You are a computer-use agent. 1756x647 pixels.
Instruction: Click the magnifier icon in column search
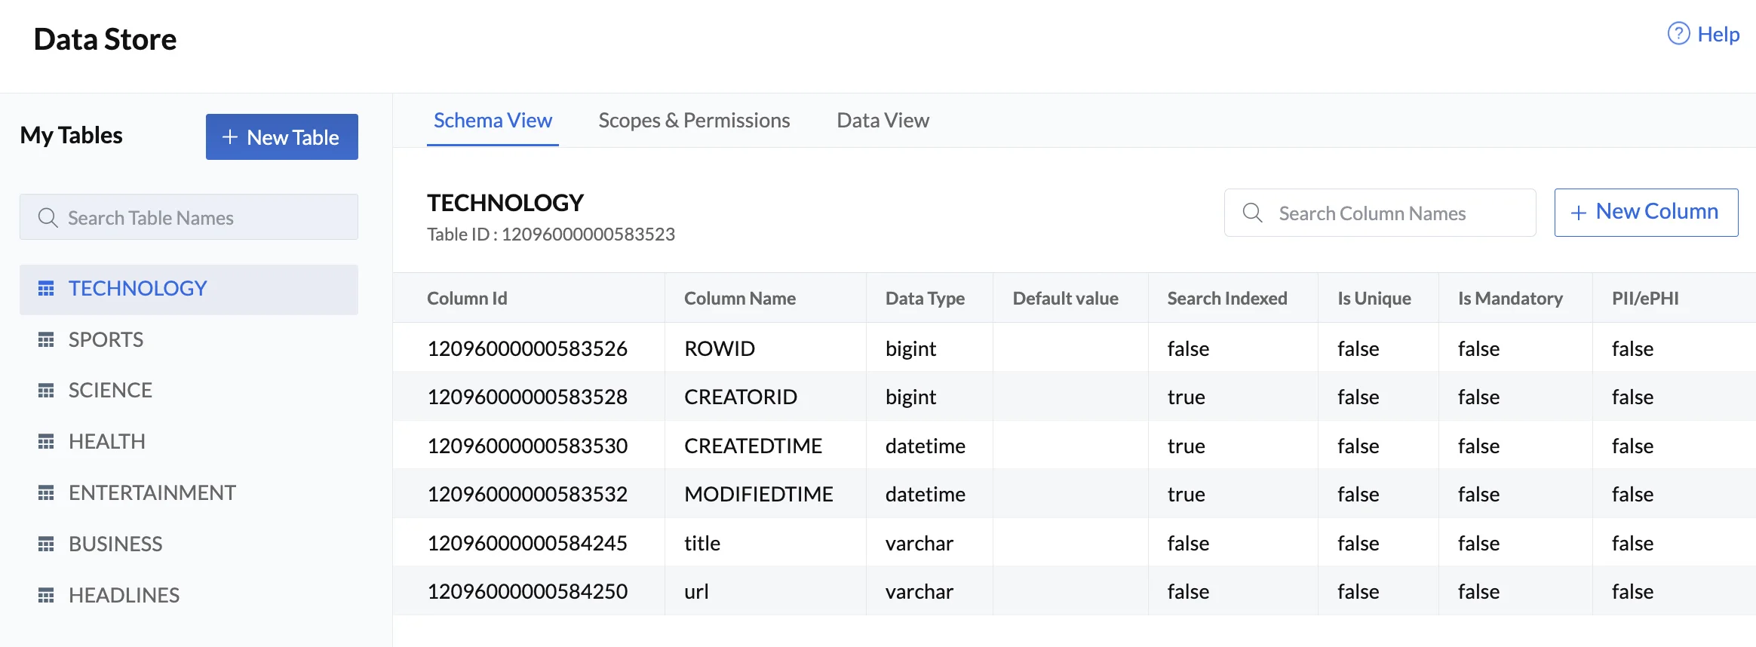pos(1252,213)
